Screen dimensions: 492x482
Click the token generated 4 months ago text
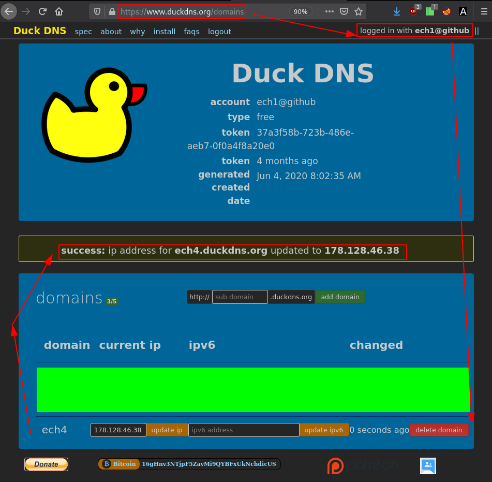coord(287,161)
